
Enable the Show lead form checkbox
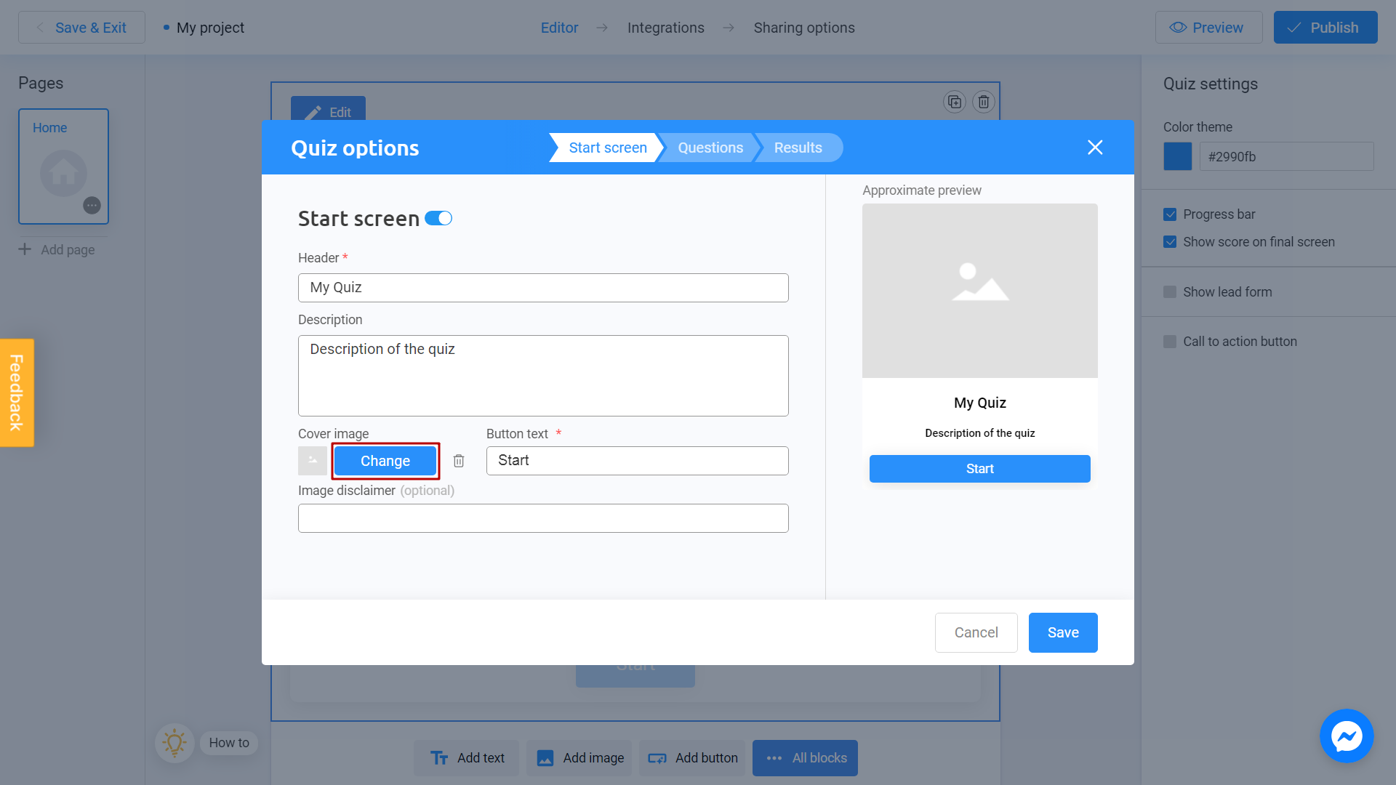point(1170,292)
